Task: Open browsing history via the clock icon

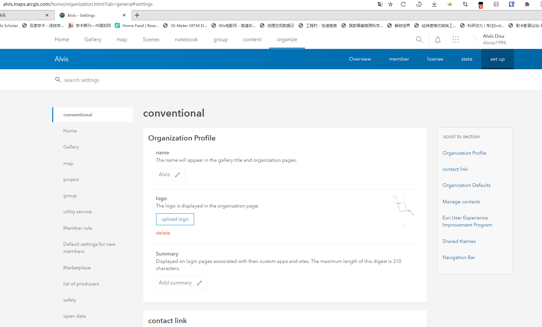Action: tap(419, 4)
